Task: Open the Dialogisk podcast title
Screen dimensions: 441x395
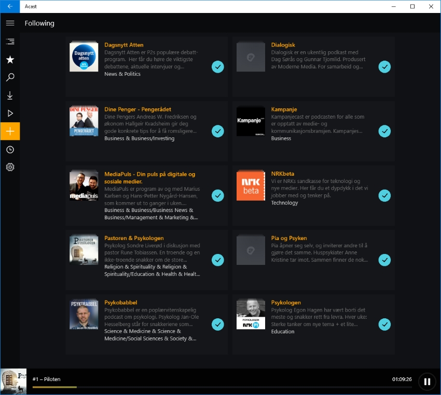Action: pos(283,45)
